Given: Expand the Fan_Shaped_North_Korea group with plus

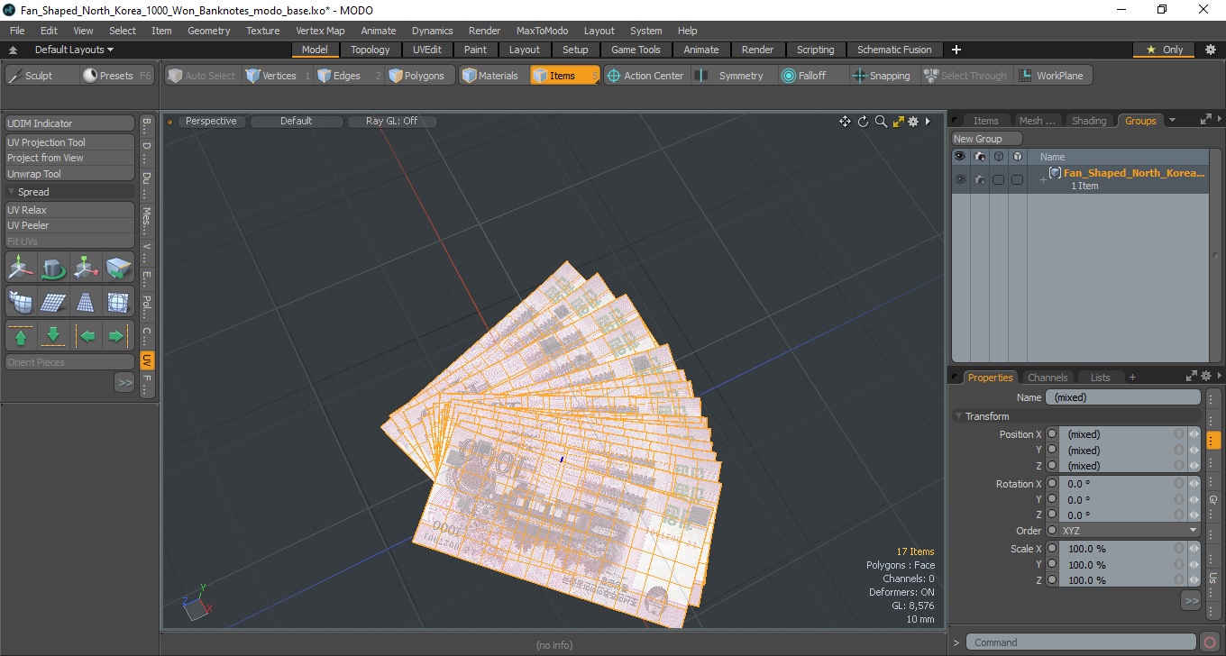Looking at the screenshot, I should click(x=1043, y=180).
